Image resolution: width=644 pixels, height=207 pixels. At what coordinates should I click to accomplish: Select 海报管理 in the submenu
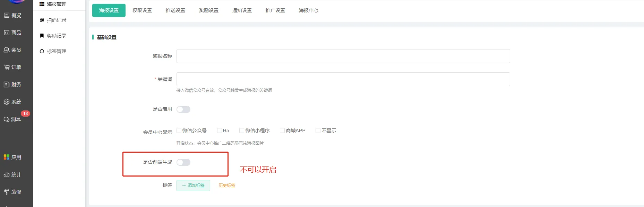[57, 4]
